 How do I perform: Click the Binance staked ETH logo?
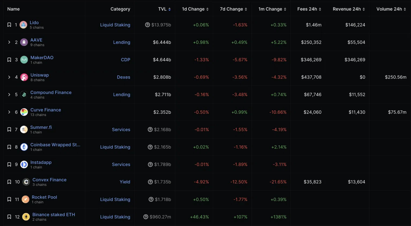[x=26, y=217]
